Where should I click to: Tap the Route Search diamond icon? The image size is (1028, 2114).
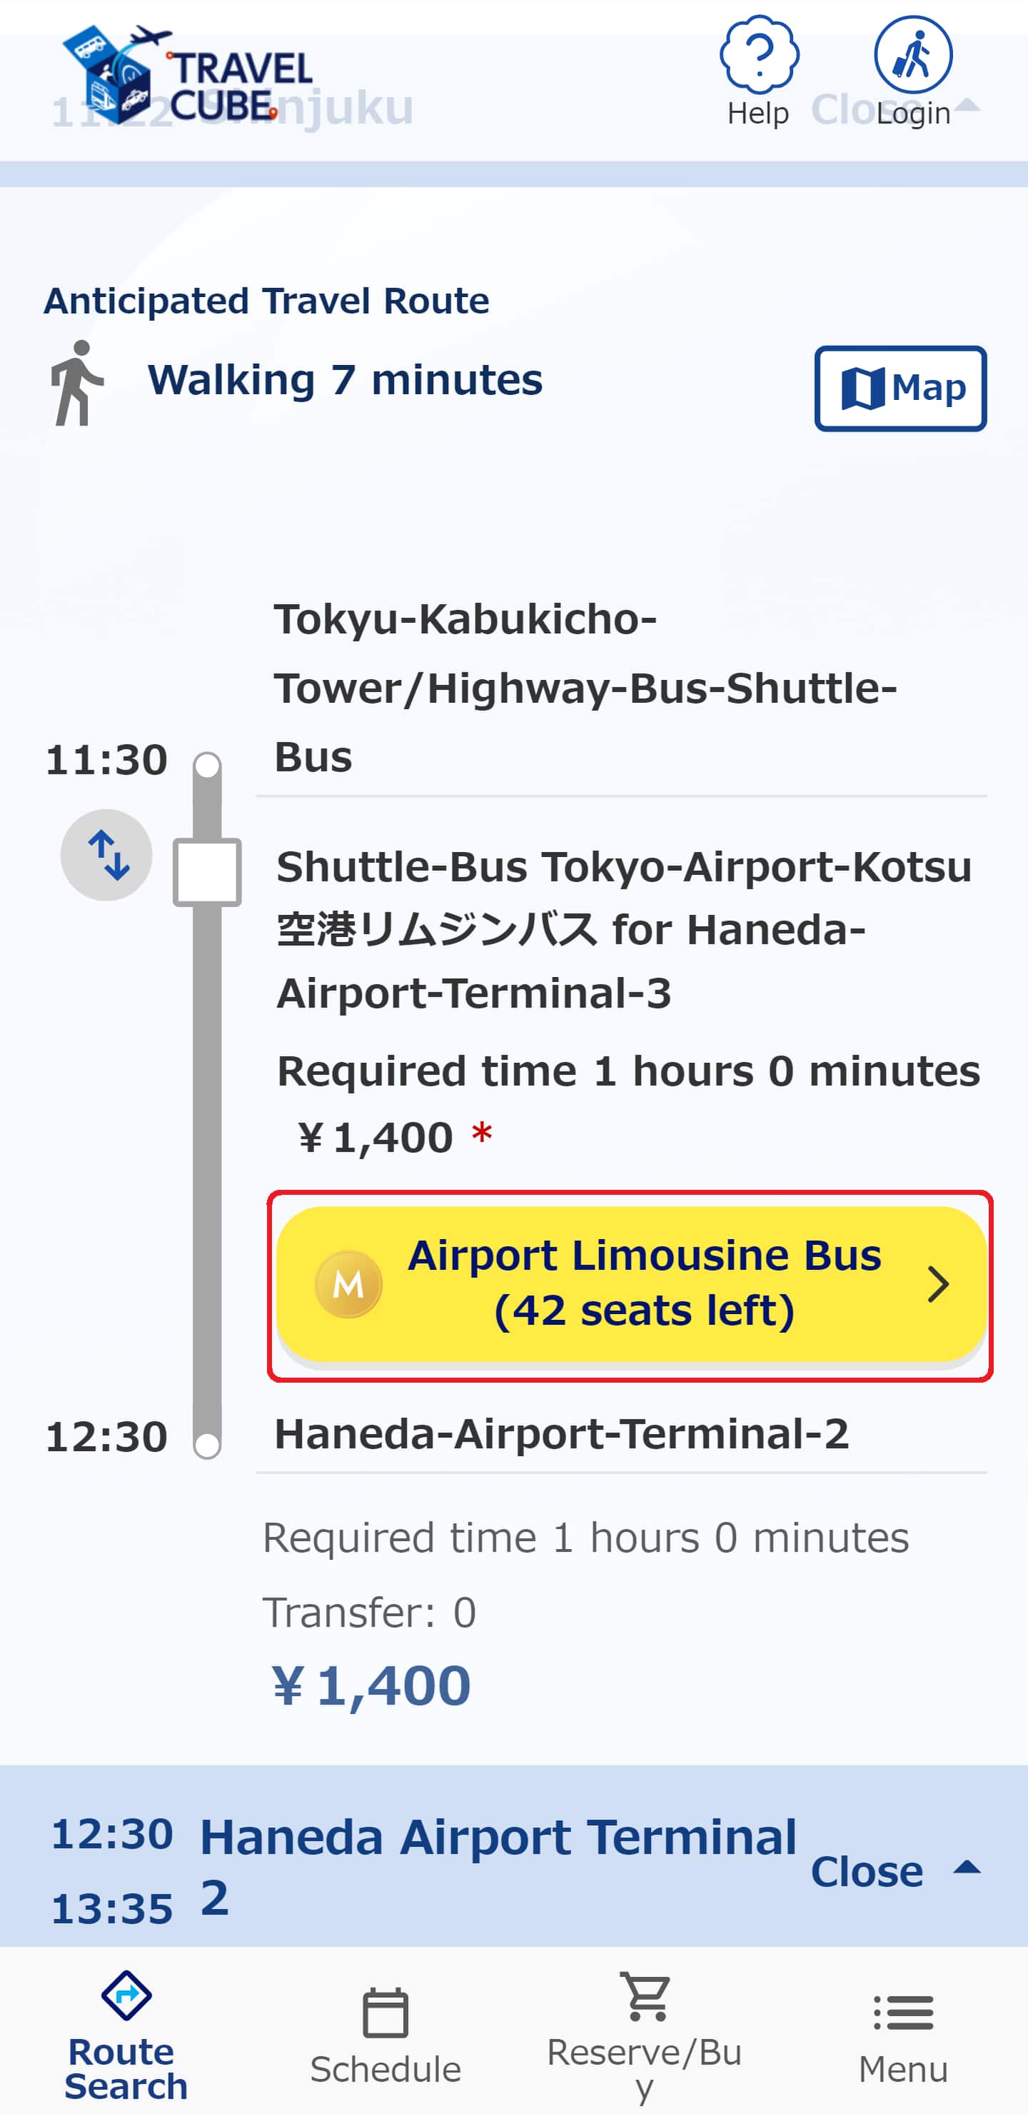tap(126, 1996)
